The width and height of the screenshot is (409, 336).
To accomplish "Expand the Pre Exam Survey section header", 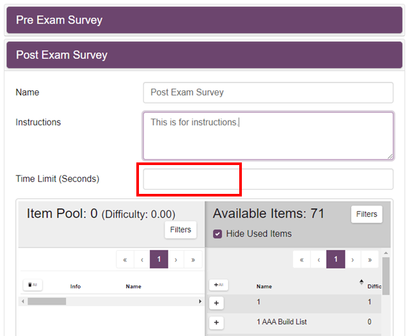I will 204,20.
